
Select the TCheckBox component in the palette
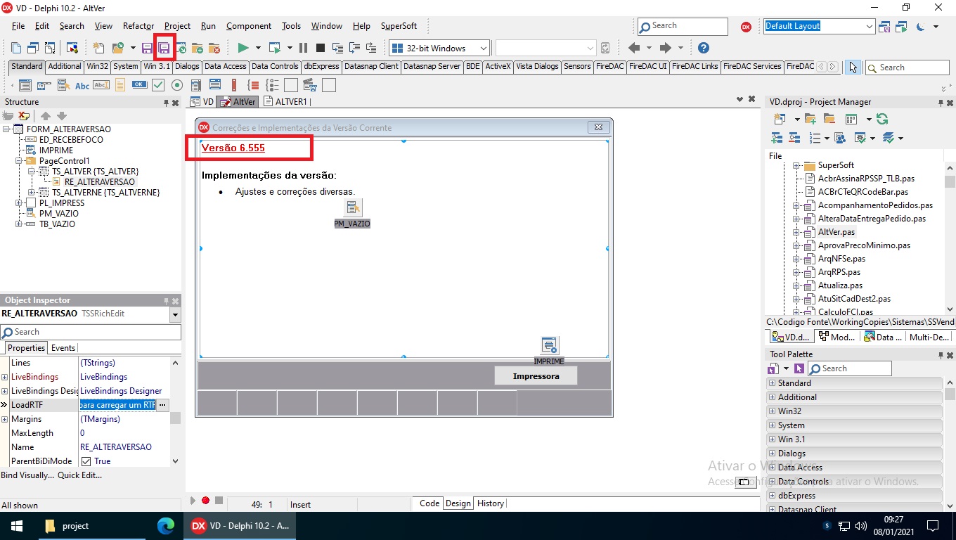[x=158, y=85]
